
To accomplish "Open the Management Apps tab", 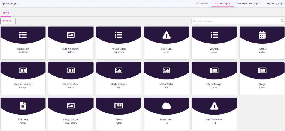I will point(248,4).
